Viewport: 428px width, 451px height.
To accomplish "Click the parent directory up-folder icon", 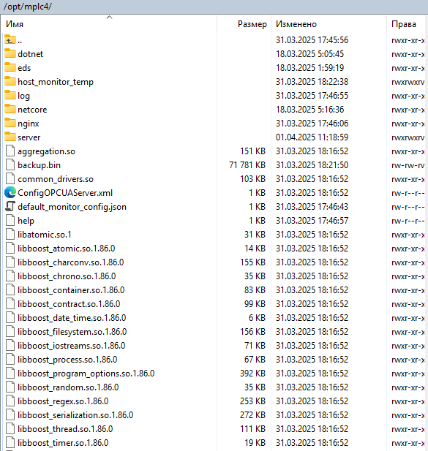I will (x=10, y=39).
